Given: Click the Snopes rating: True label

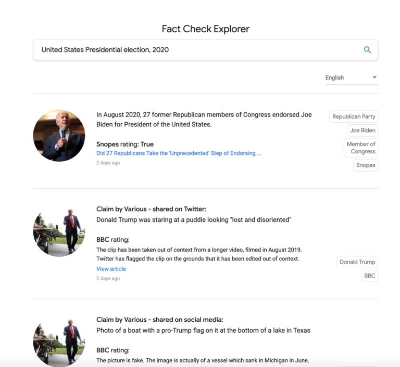Looking at the screenshot, I should [125, 144].
